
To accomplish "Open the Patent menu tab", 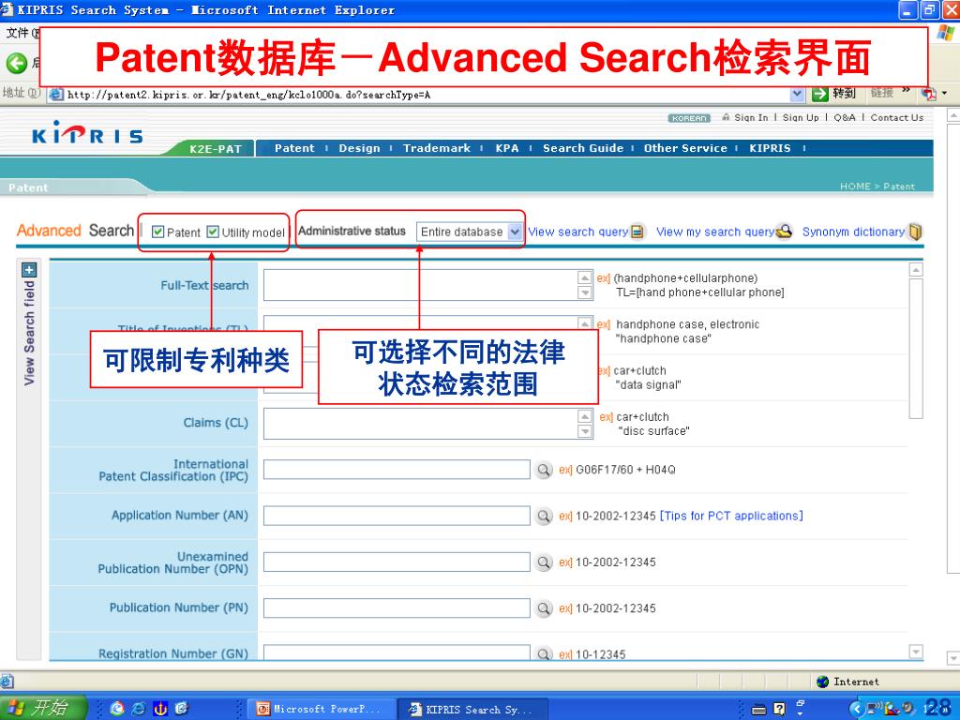I will coord(294,148).
